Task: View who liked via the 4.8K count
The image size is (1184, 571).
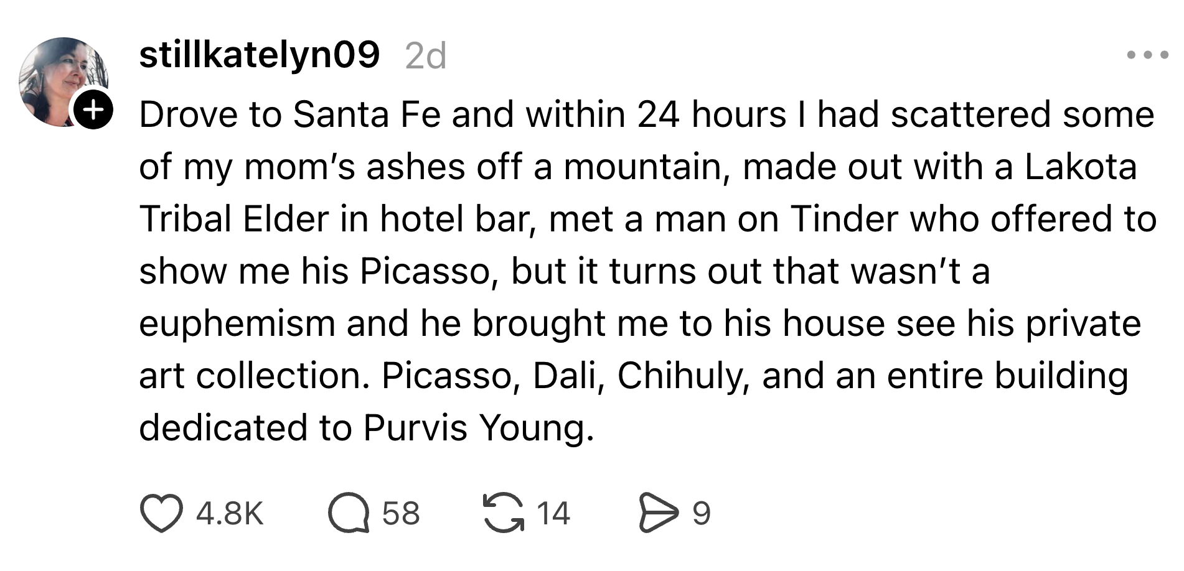Action: click(230, 514)
